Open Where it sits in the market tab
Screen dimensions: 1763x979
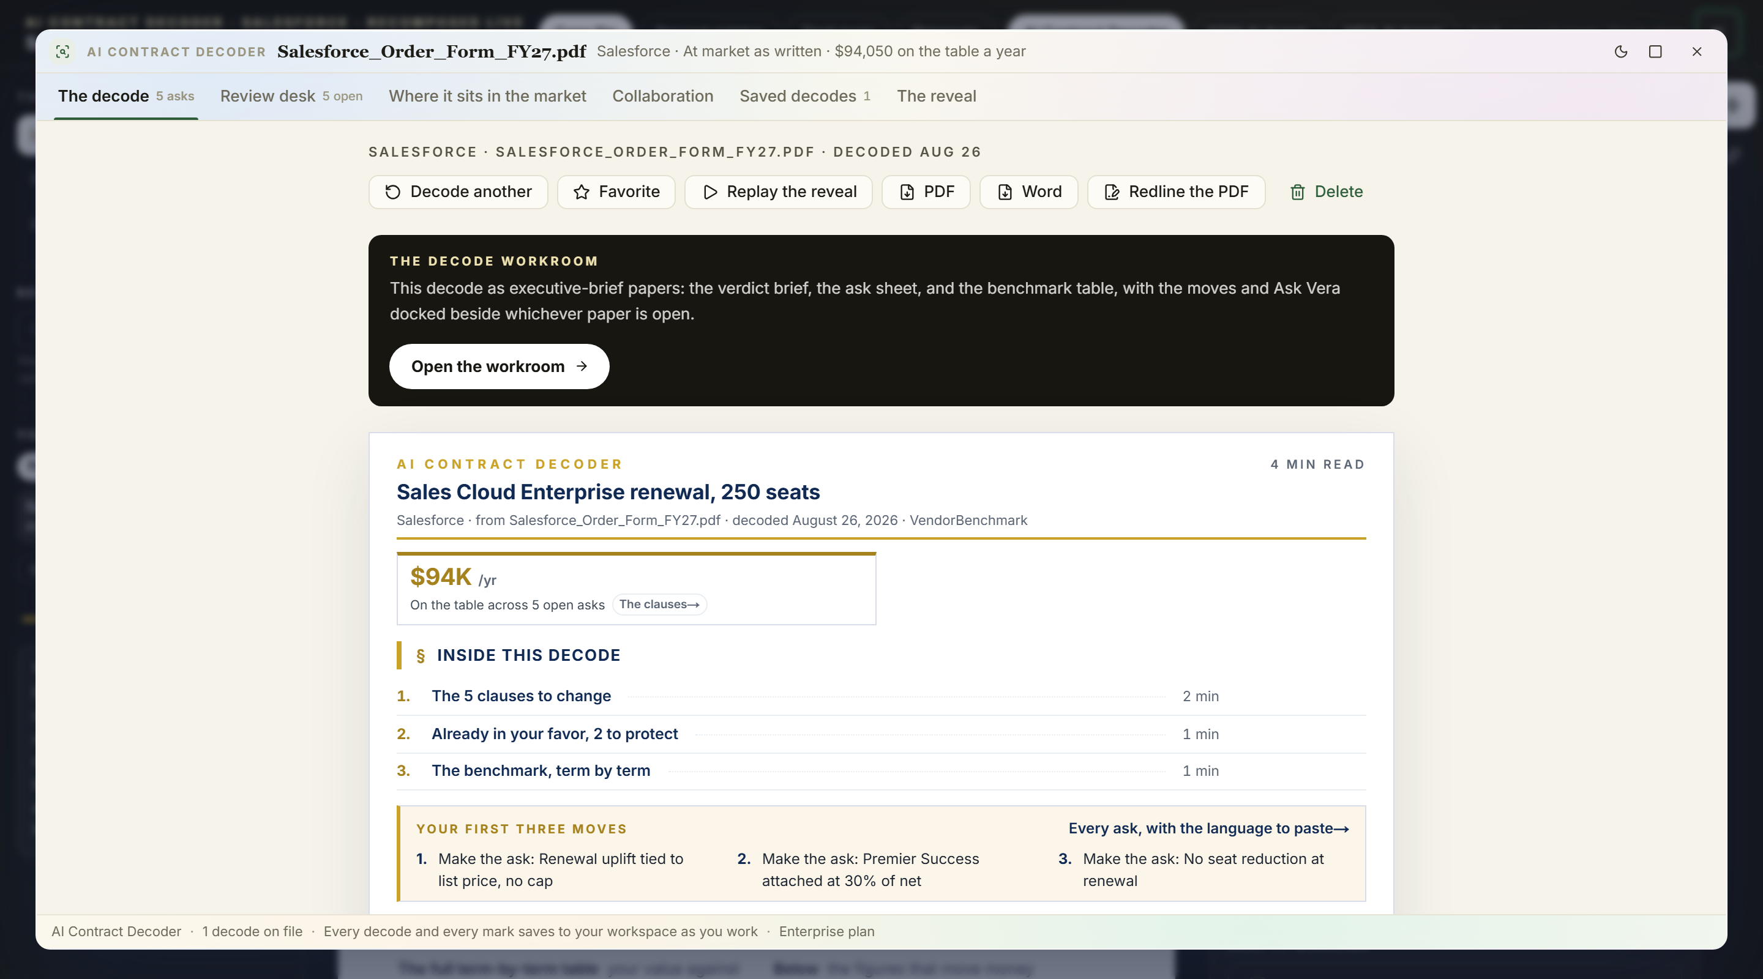coord(487,97)
